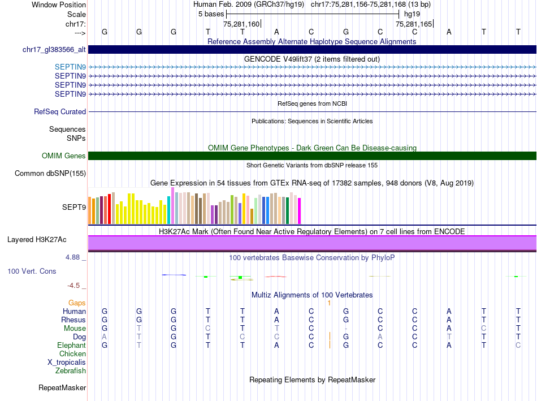Click the purple H3K27Ac signal band
Screen dimensions: 537x401
pyautogui.click(x=312, y=243)
